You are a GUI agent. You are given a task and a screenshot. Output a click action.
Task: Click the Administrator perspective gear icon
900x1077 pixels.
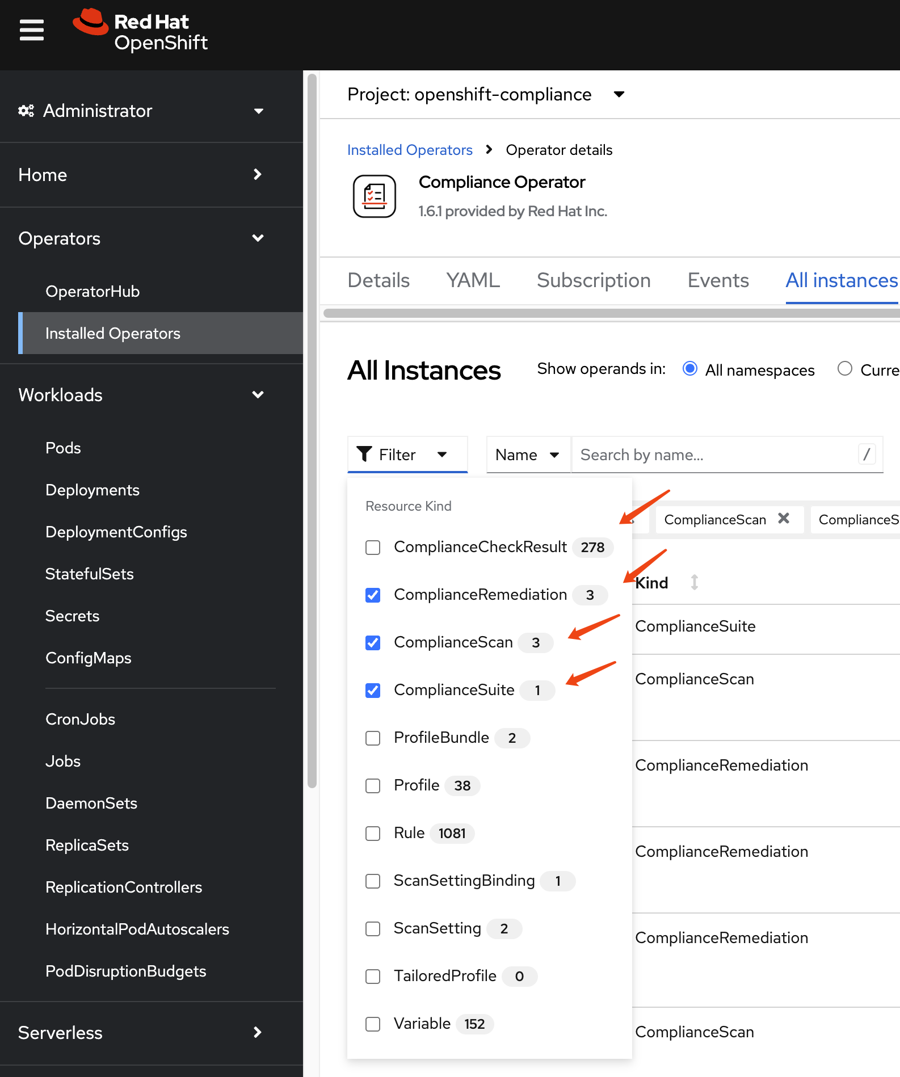(26, 111)
